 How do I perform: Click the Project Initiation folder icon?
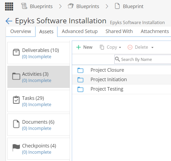80,80
